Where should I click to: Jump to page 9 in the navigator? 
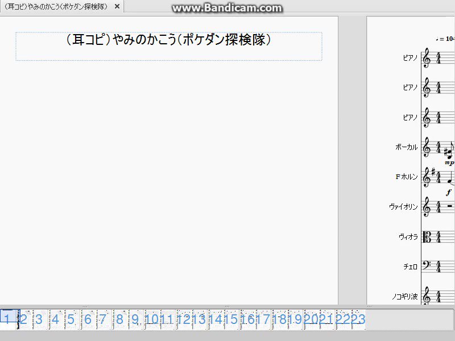click(x=135, y=319)
